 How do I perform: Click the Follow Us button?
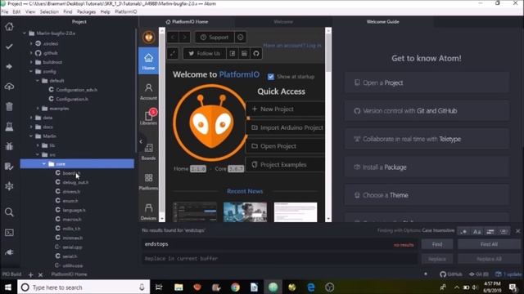(205, 53)
